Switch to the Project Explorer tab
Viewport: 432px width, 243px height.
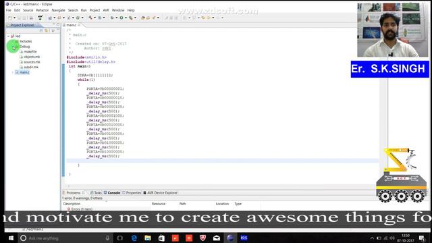pos(22,25)
